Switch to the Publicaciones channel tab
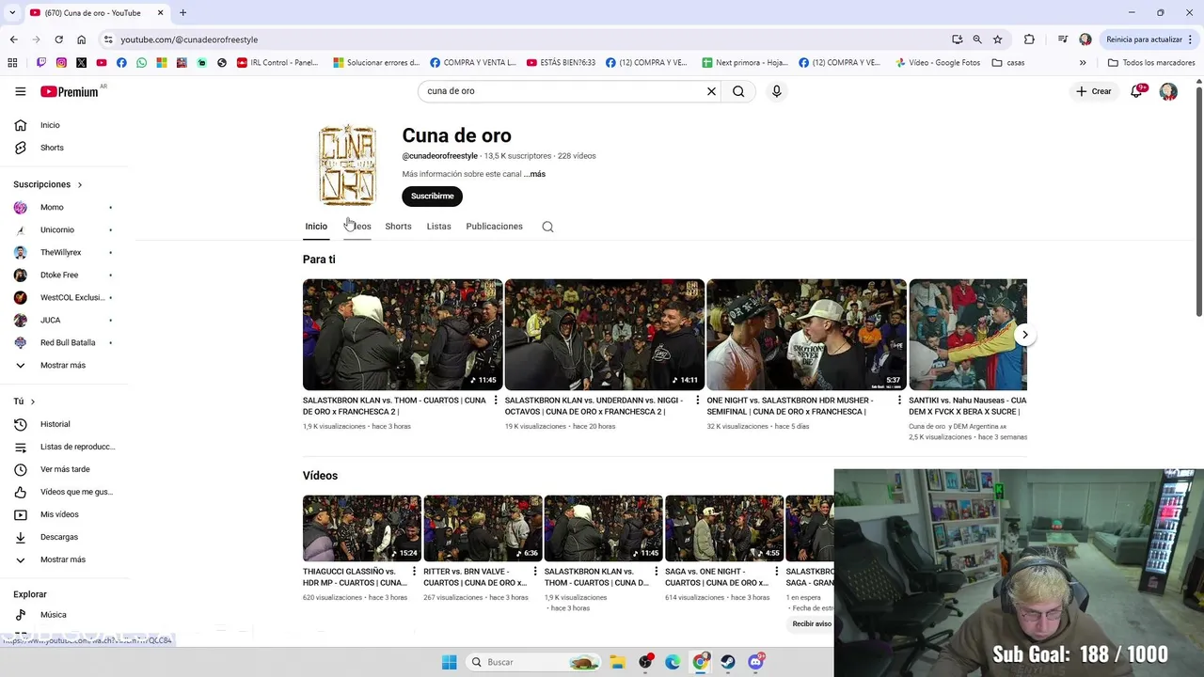The image size is (1204, 677). pyautogui.click(x=494, y=227)
